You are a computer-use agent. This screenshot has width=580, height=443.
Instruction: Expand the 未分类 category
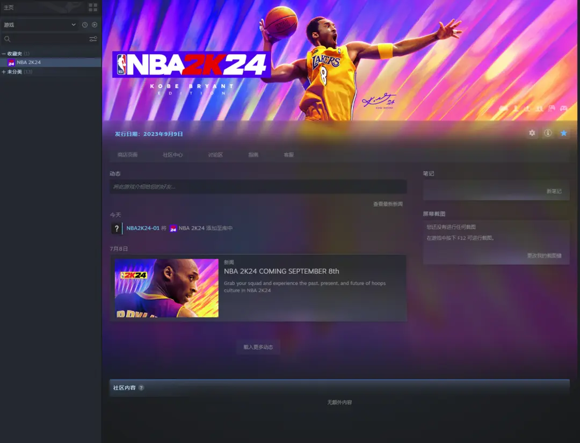tap(4, 72)
